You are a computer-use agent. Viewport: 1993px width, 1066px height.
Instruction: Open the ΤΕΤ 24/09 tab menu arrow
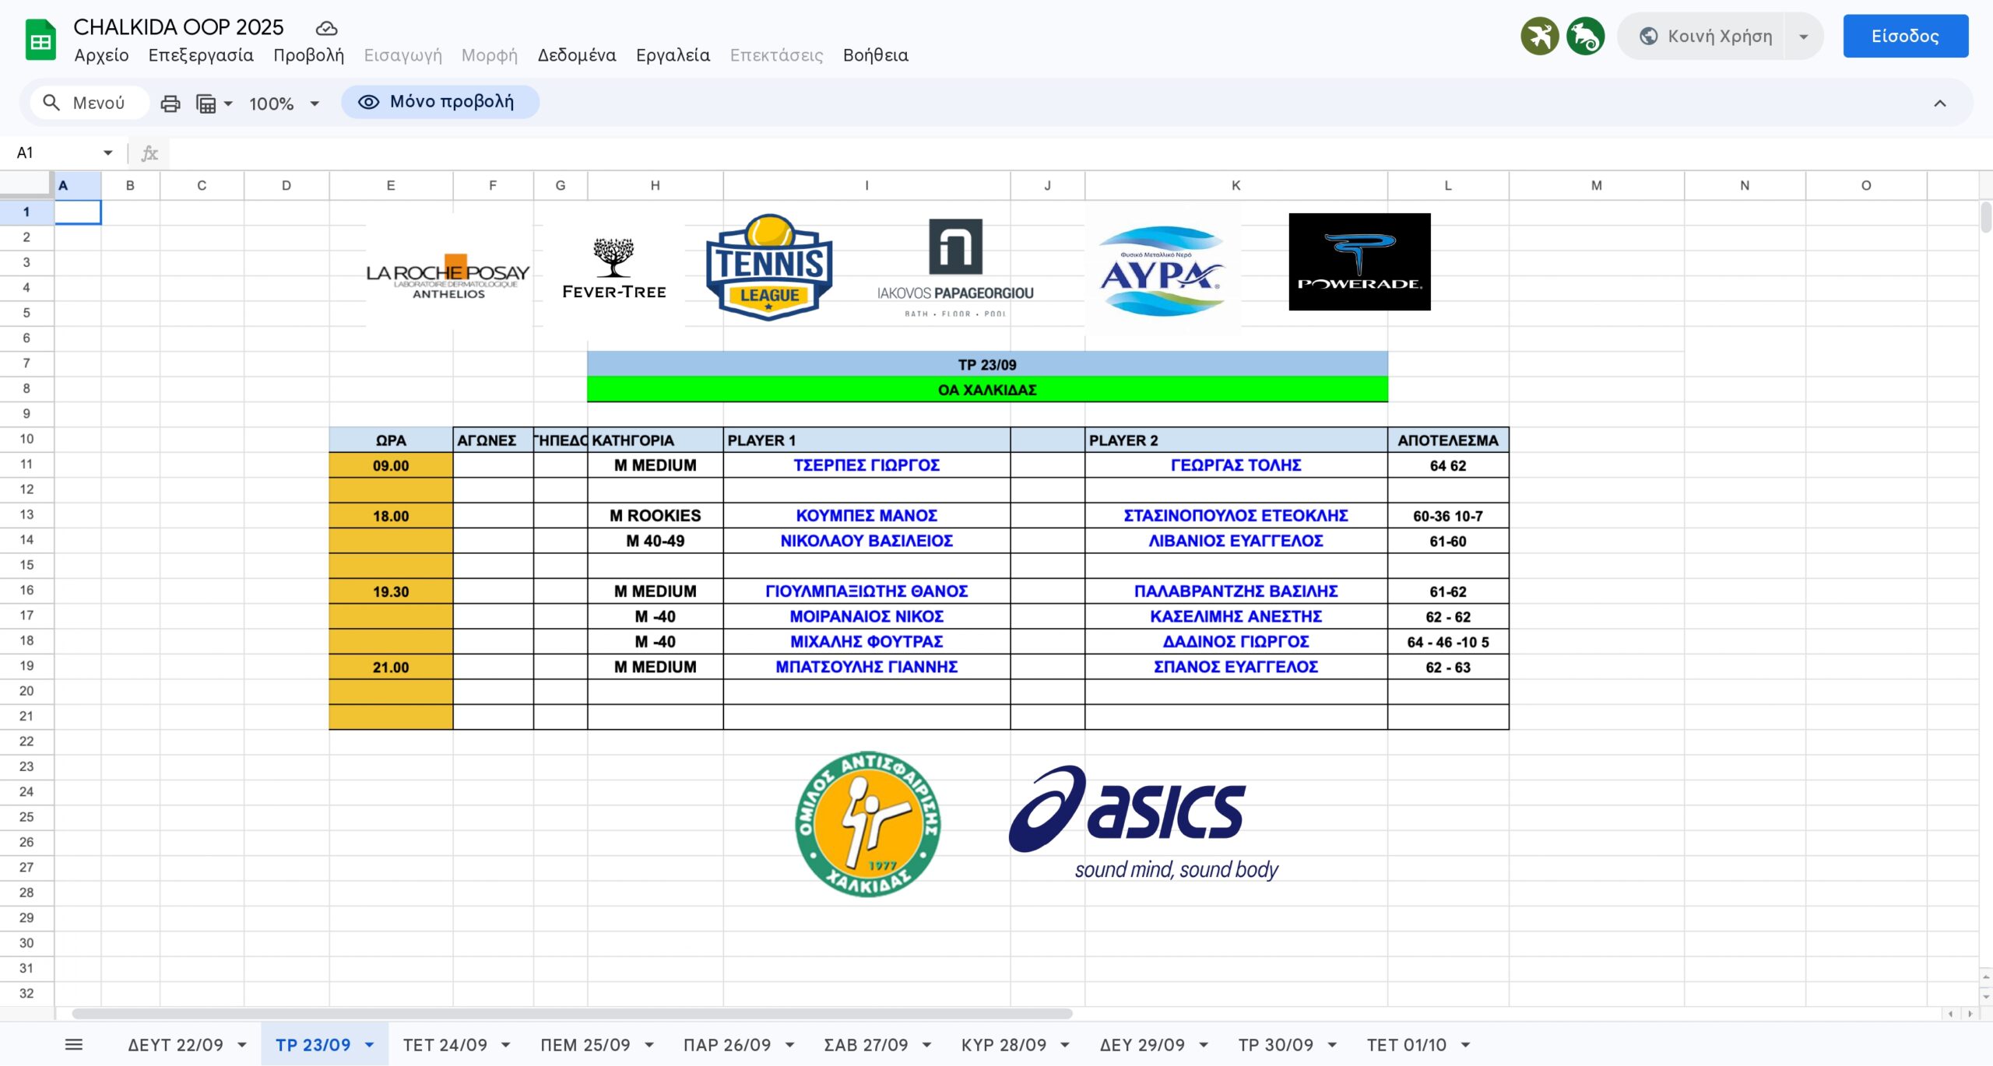[506, 1045]
